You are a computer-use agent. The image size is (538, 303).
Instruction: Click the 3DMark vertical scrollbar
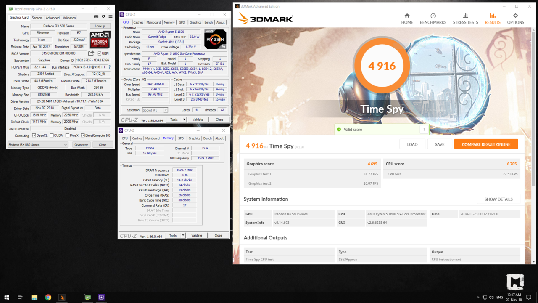point(534,109)
